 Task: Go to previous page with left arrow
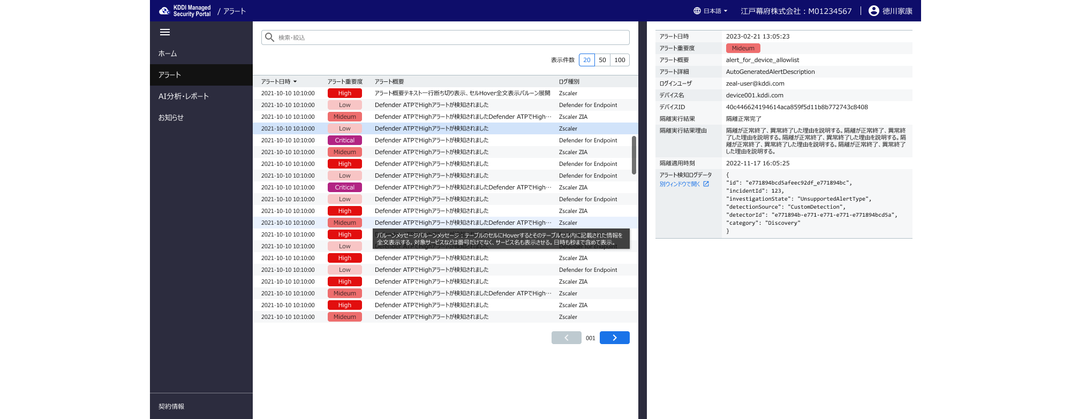pos(566,338)
